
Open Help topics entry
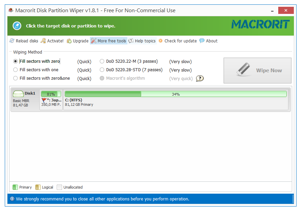point(142,41)
